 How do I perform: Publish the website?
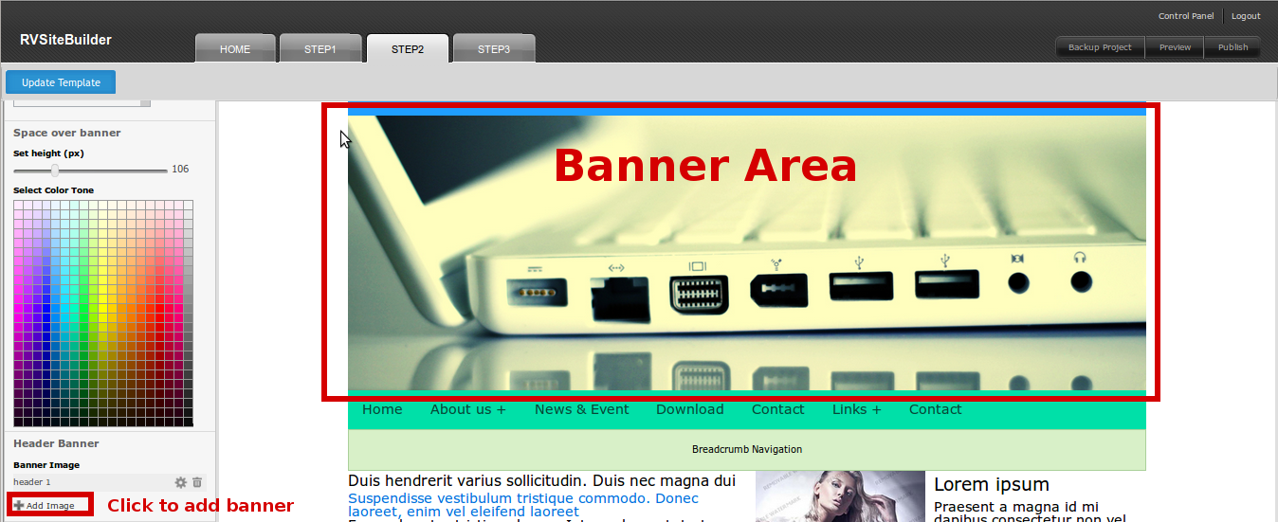click(1232, 47)
